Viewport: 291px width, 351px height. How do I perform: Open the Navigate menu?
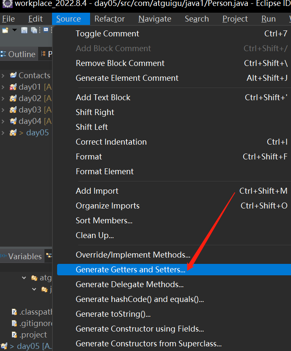pos(155,19)
